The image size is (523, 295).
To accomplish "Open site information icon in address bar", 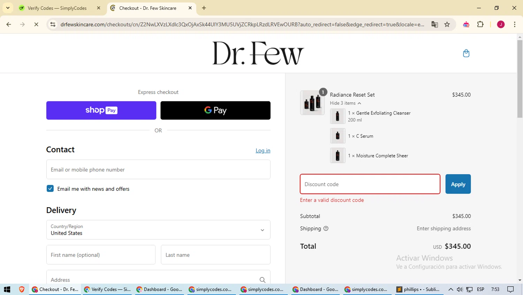I will coord(53,24).
